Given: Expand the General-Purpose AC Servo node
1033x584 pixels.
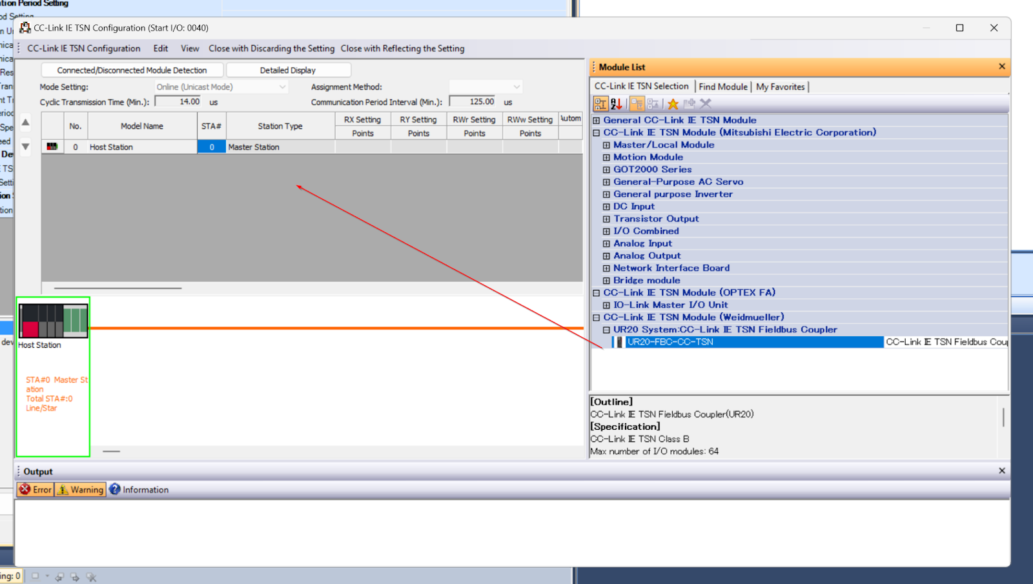Looking at the screenshot, I should [606, 182].
